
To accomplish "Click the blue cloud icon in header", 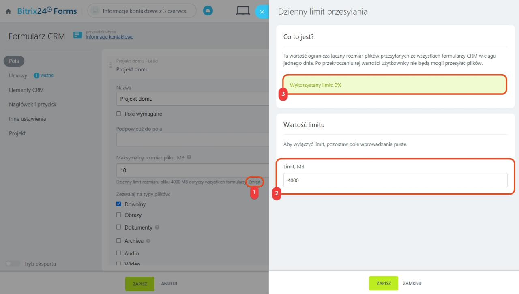I will tap(208, 11).
